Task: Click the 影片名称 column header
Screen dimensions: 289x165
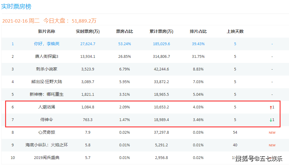Action: 47,31
